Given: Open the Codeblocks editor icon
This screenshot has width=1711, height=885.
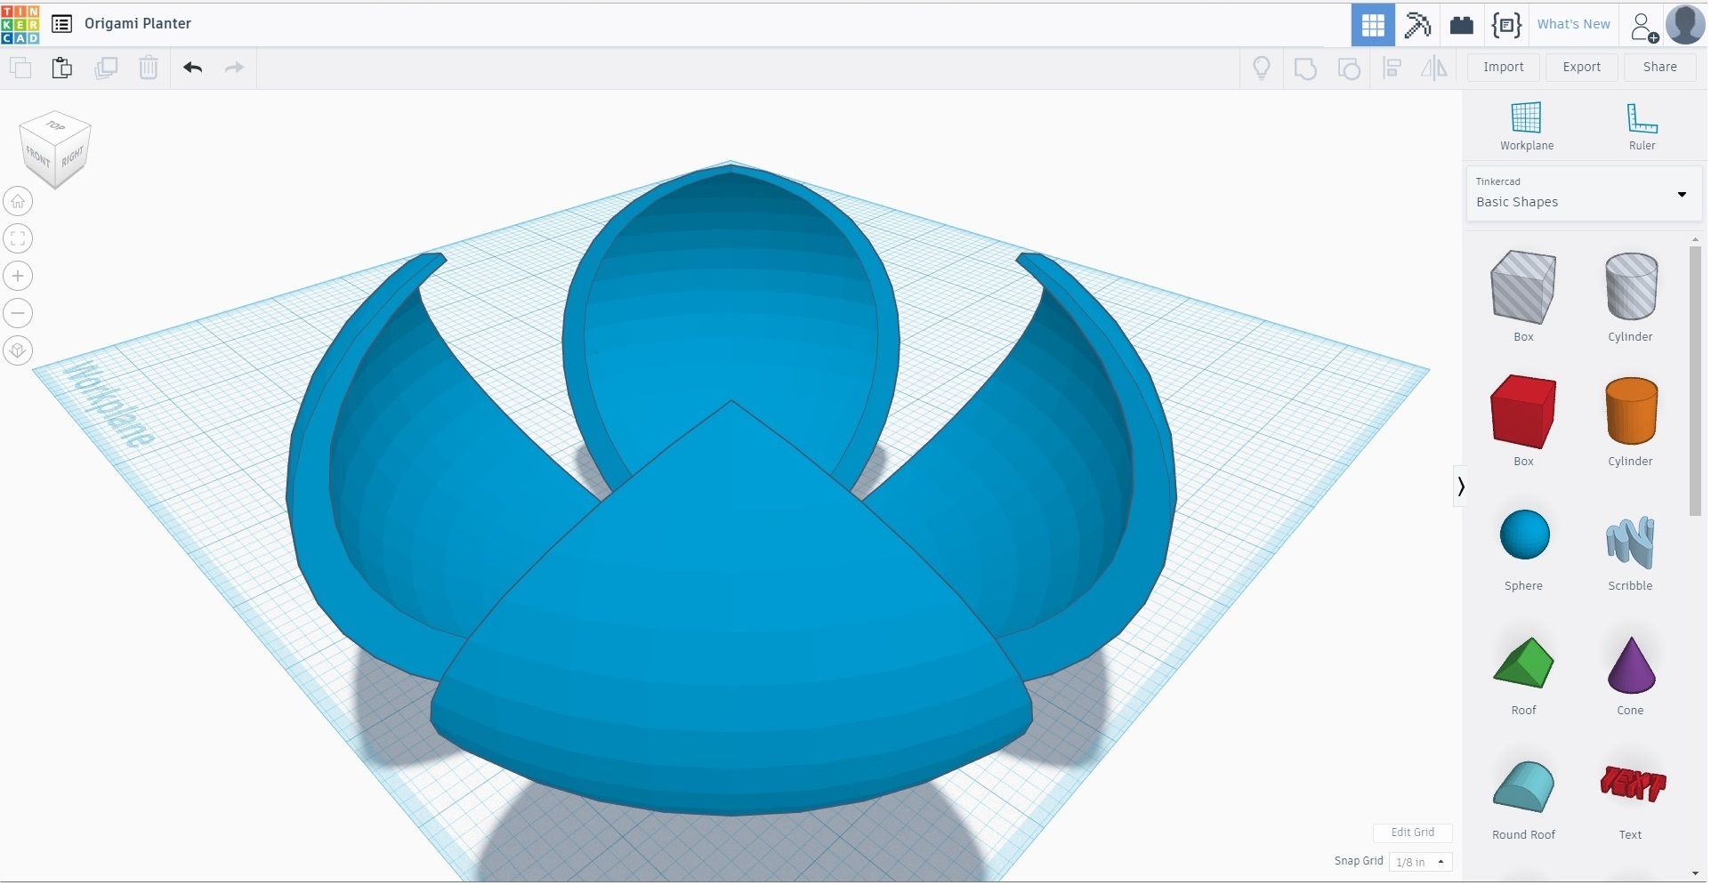Looking at the screenshot, I should pyautogui.click(x=1506, y=25).
